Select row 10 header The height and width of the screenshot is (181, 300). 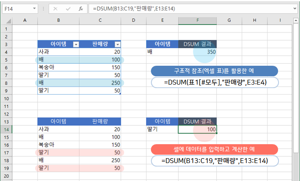click(x=6, y=99)
